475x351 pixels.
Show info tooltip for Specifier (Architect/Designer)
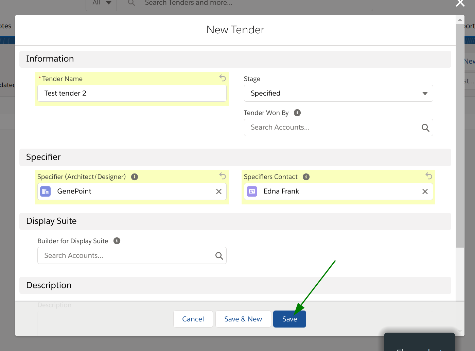[135, 177]
